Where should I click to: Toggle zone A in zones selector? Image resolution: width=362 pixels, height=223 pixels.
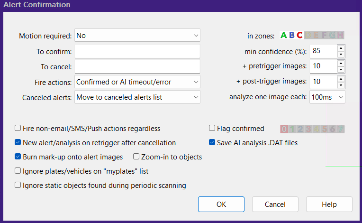click(x=284, y=35)
